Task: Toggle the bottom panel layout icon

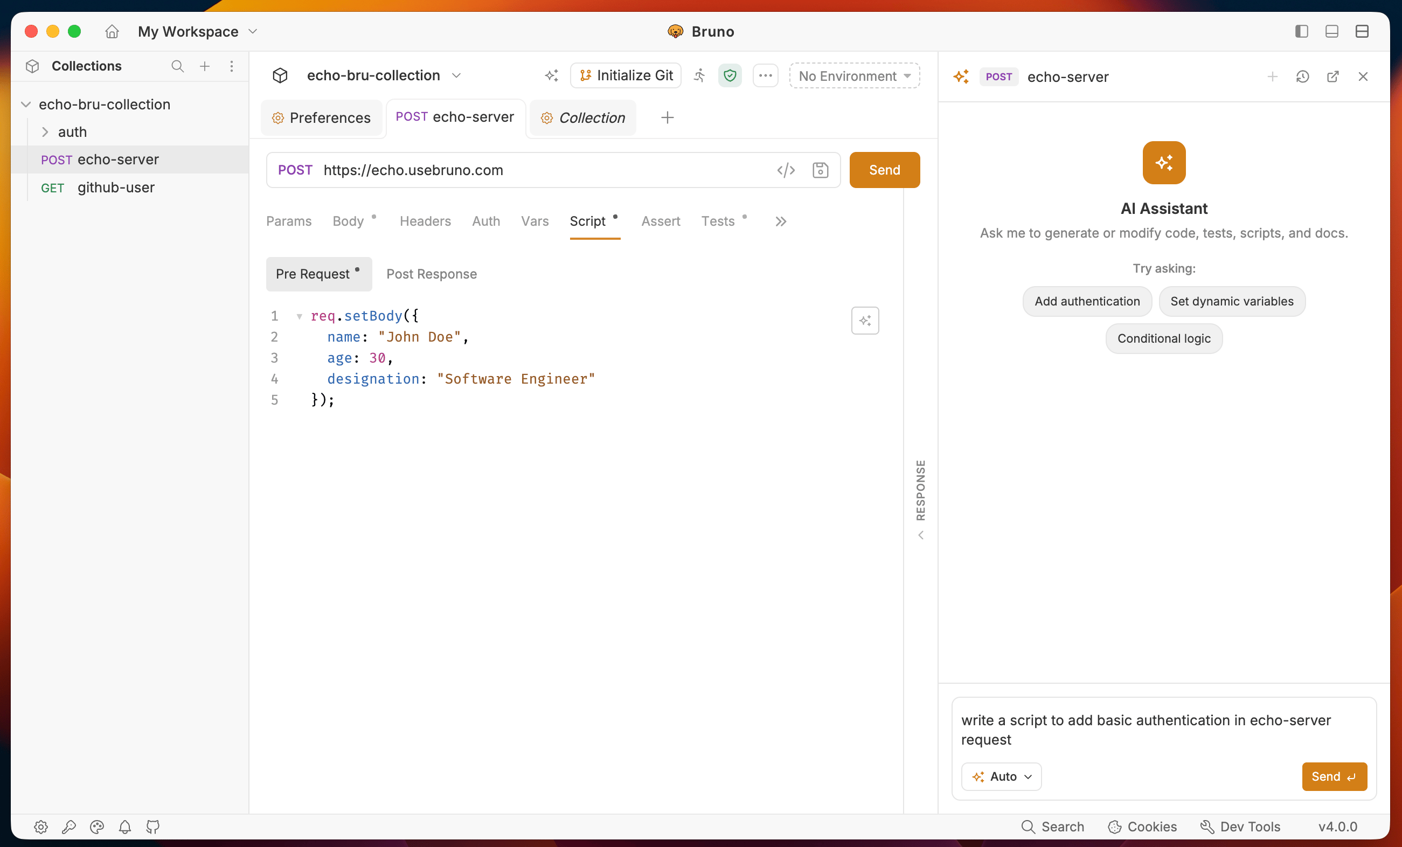Action: (x=1331, y=31)
